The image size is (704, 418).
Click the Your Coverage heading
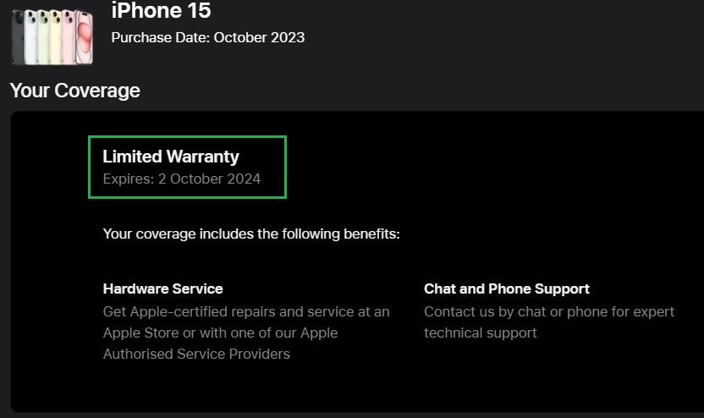74,91
